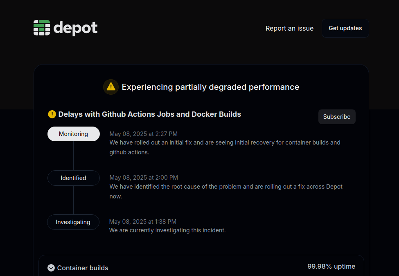The width and height of the screenshot is (399, 276).
Task: Click the Depot logo
Action: coord(65,28)
